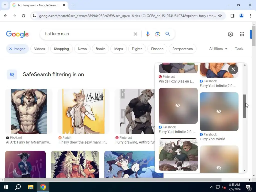Viewport: 256px width, 192px height.
Task: Click in the search input field
Action: (x=88, y=34)
